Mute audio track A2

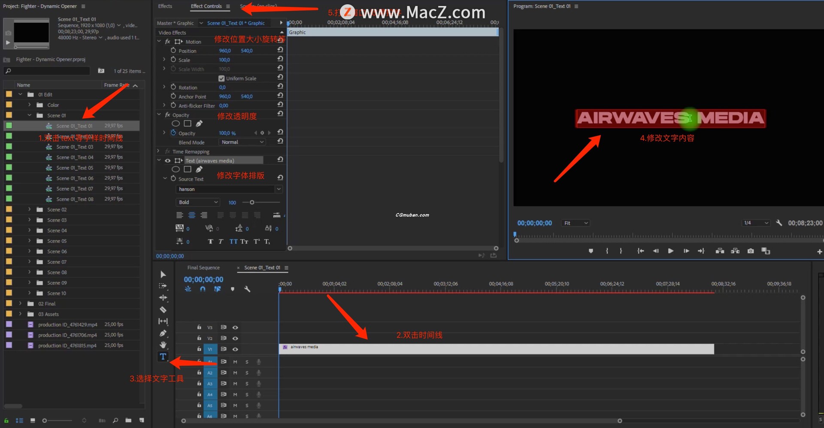click(x=235, y=373)
